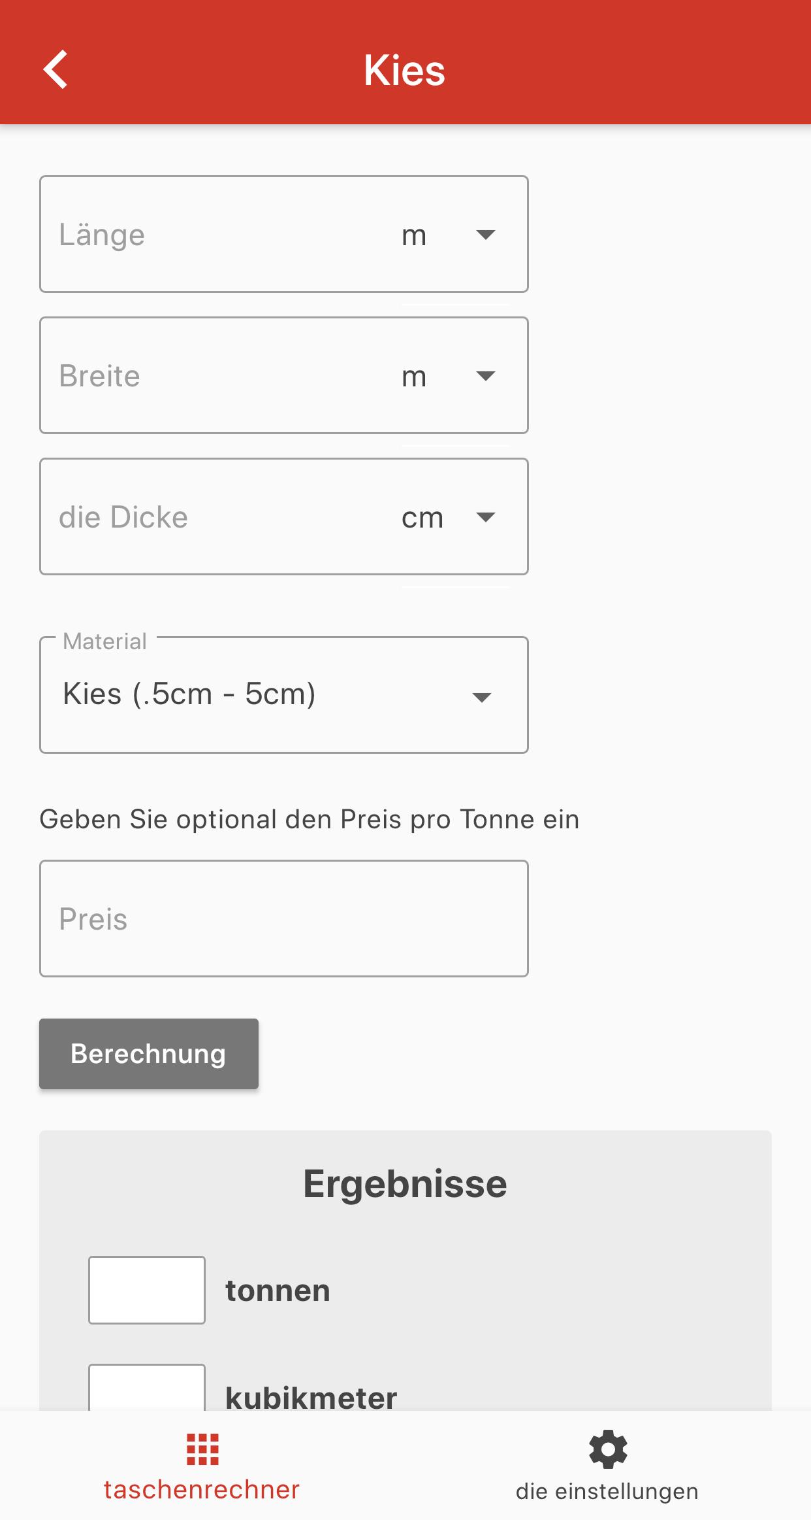Click the cm unit of die Dicke
The width and height of the screenshot is (811, 1520).
422,518
